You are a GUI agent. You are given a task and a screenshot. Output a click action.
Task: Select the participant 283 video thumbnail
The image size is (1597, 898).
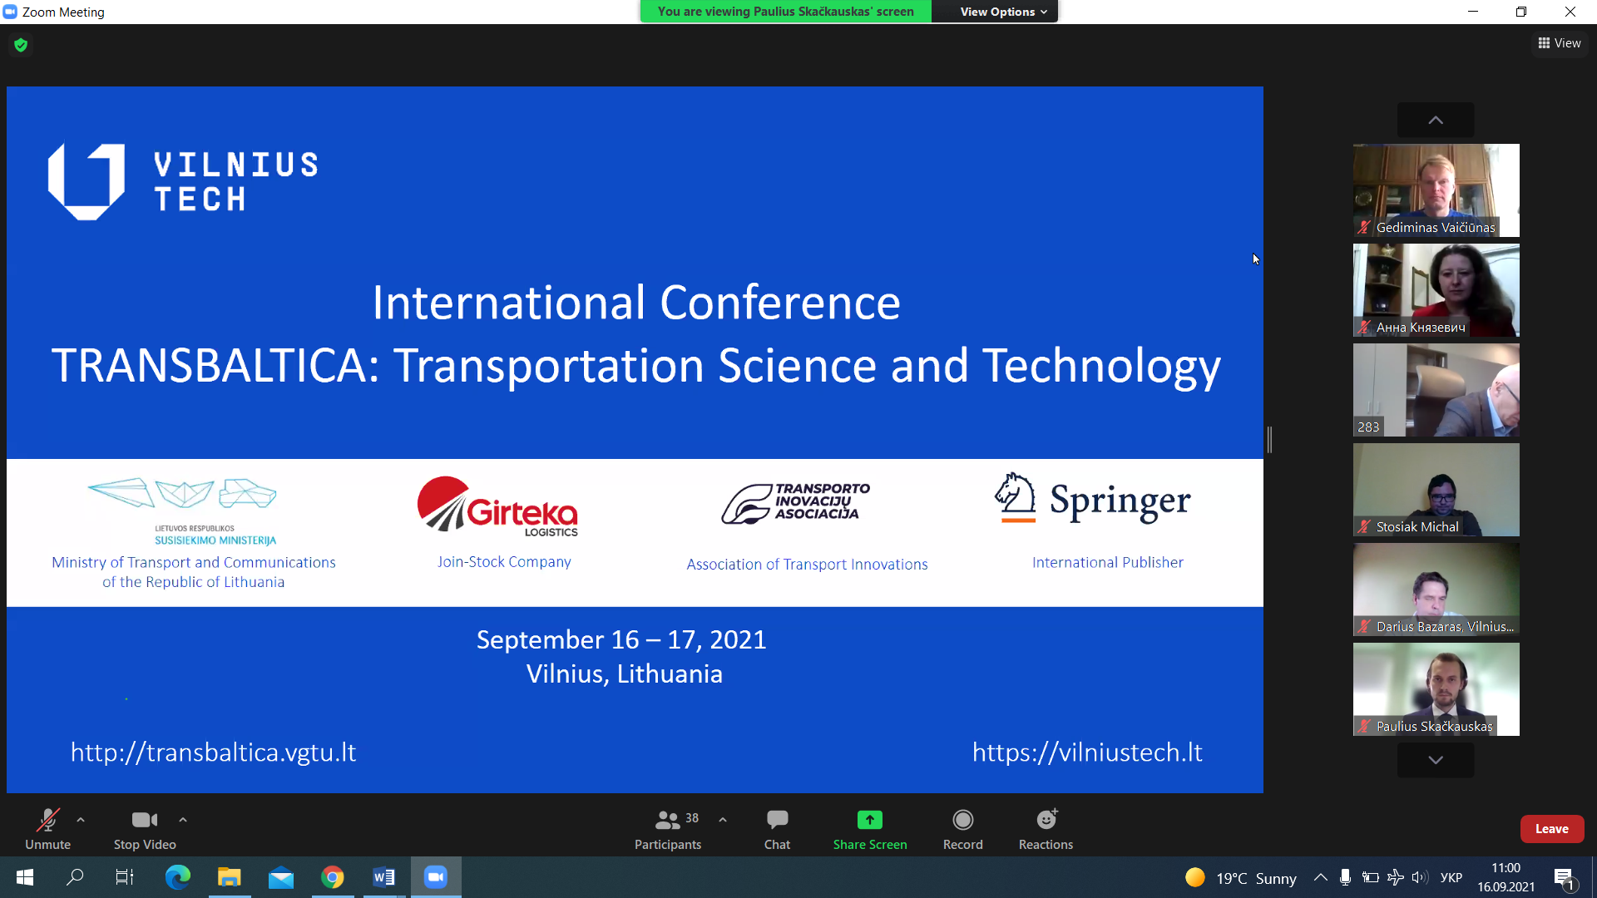point(1436,390)
